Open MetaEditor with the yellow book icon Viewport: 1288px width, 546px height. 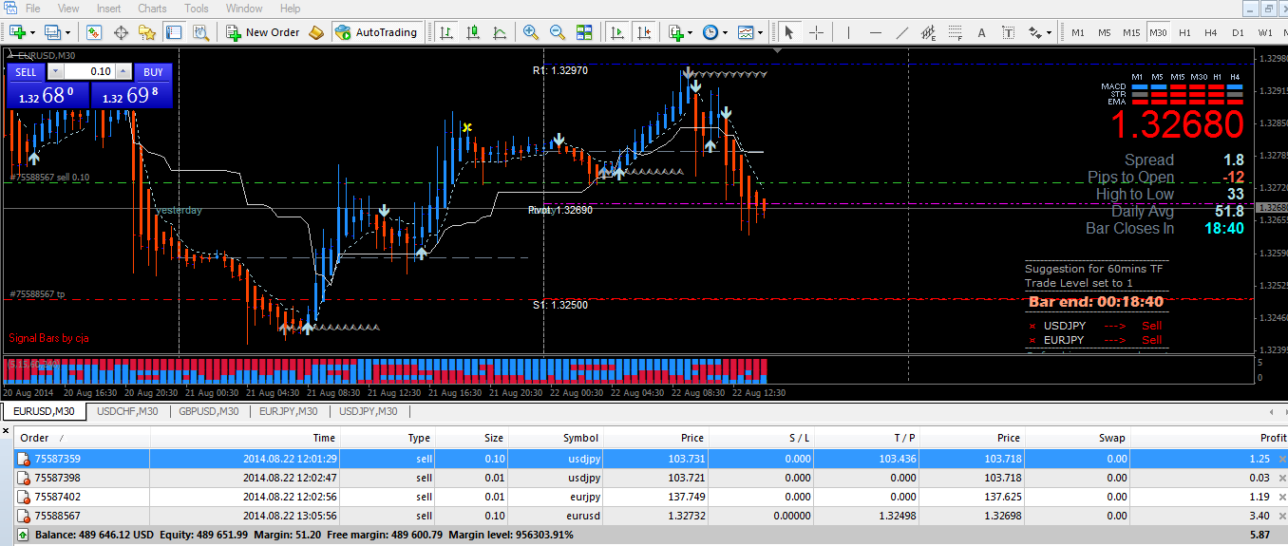pyautogui.click(x=317, y=32)
